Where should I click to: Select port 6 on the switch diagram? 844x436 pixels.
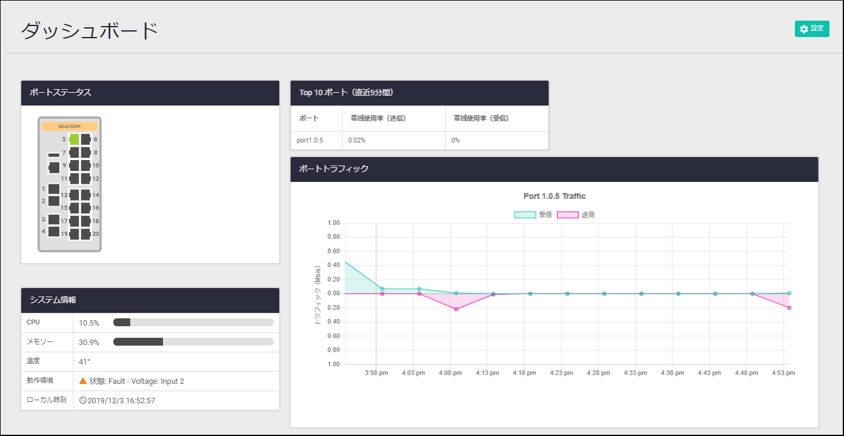pyautogui.click(x=85, y=139)
